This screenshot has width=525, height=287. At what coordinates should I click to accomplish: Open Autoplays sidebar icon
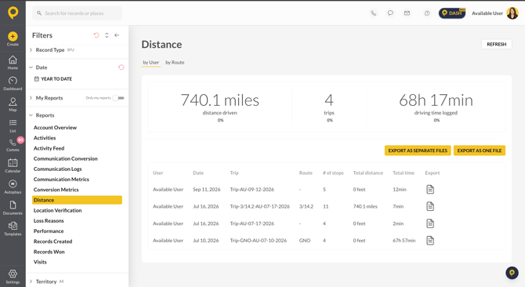[13, 183]
